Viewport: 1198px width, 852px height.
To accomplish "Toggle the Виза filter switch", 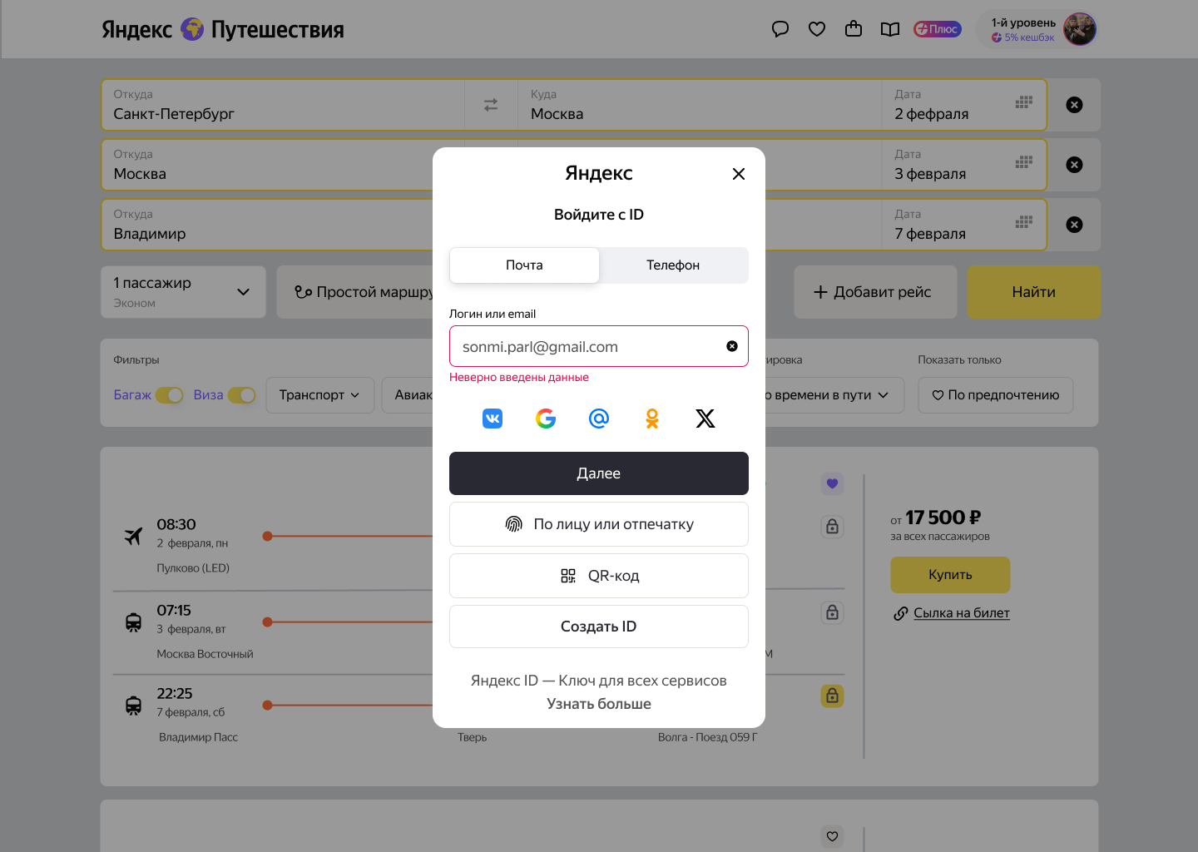I will tap(242, 395).
